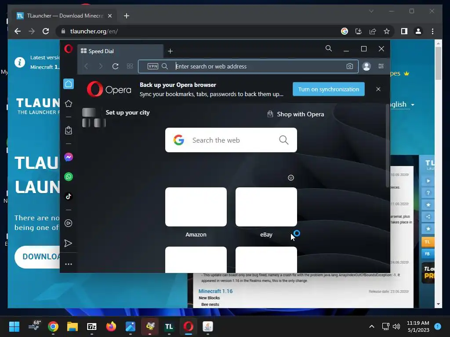Reload the TLauncher page in Chrome
The height and width of the screenshot is (337, 450).
(x=46, y=31)
